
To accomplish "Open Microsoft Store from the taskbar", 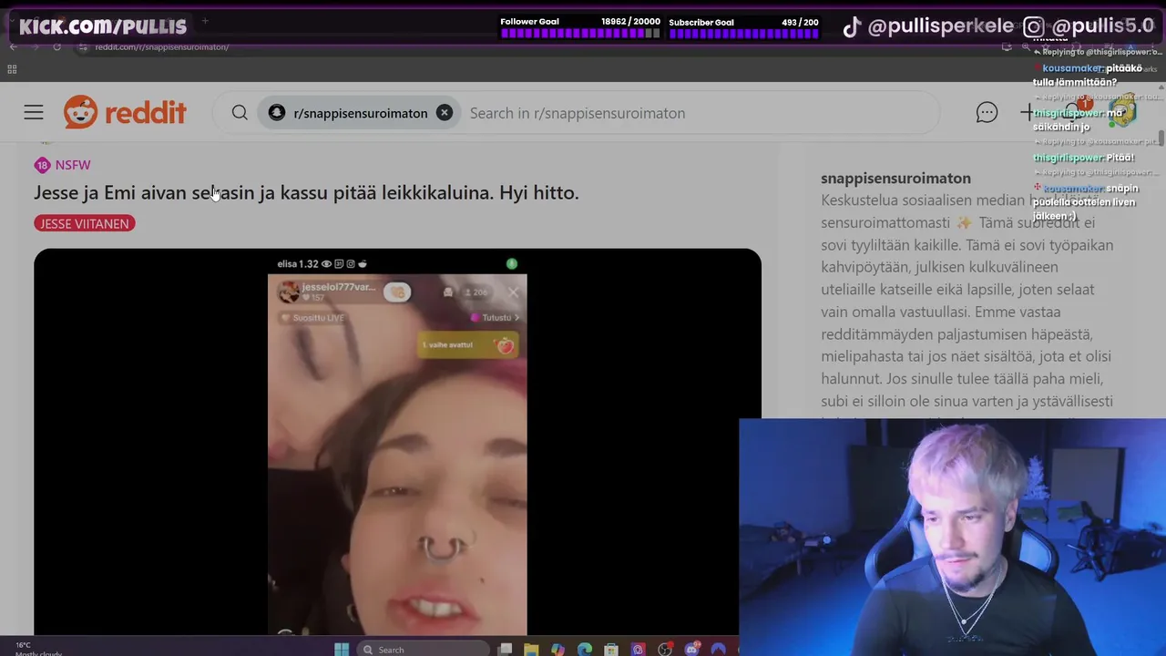I will click(x=611, y=649).
